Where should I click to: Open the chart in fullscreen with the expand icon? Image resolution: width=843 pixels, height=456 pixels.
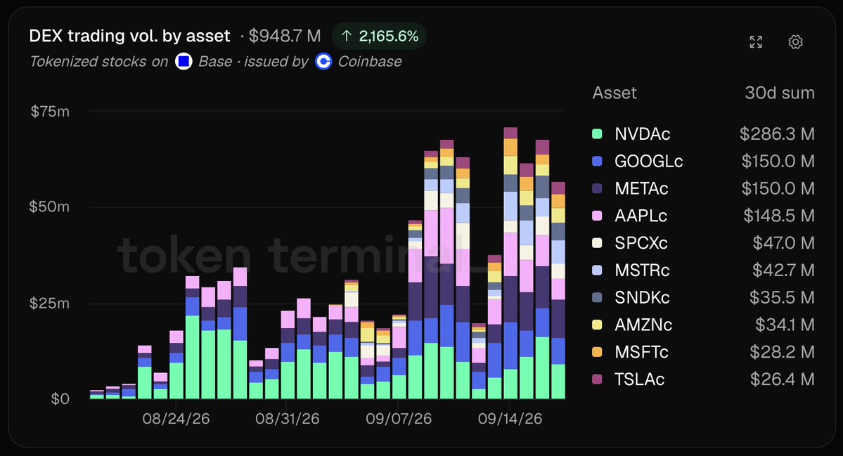756,42
